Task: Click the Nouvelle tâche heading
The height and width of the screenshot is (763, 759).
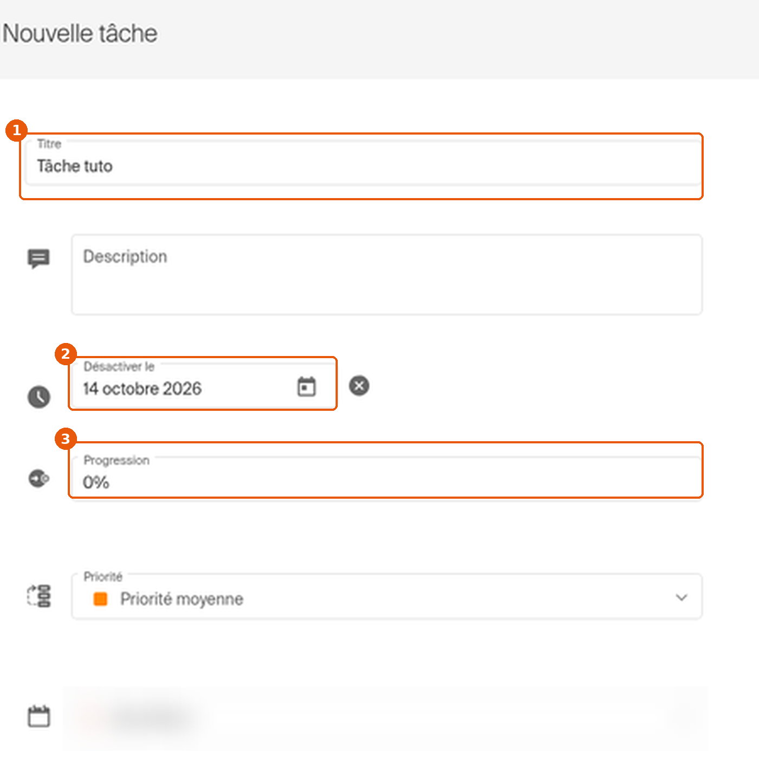Action: pos(80,34)
